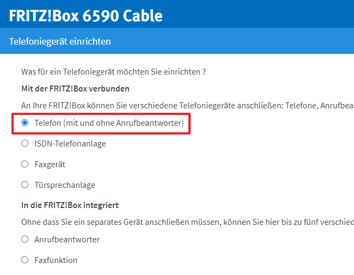
Task: Click the description starting 'Ohne dass Sie'
Action: coord(185,222)
